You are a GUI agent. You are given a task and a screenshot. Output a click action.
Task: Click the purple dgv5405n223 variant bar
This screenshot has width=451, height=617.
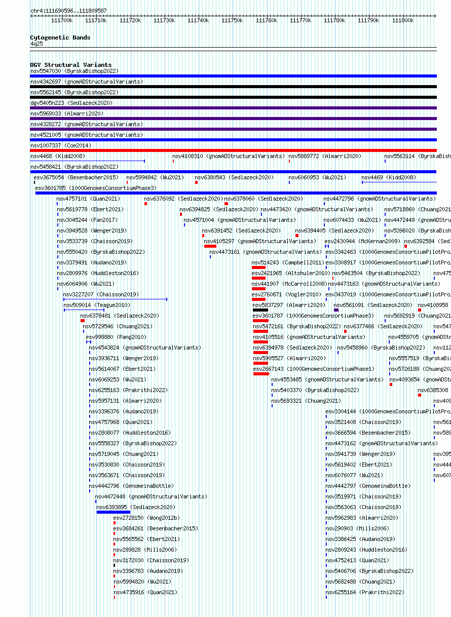[x=233, y=108]
